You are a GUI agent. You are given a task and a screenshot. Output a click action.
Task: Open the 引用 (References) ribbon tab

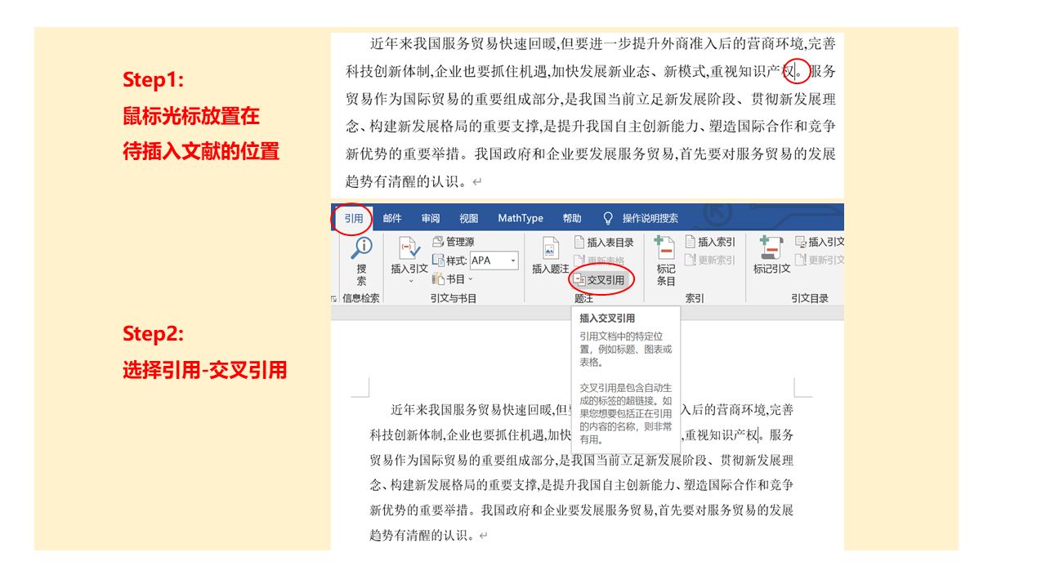[353, 219]
